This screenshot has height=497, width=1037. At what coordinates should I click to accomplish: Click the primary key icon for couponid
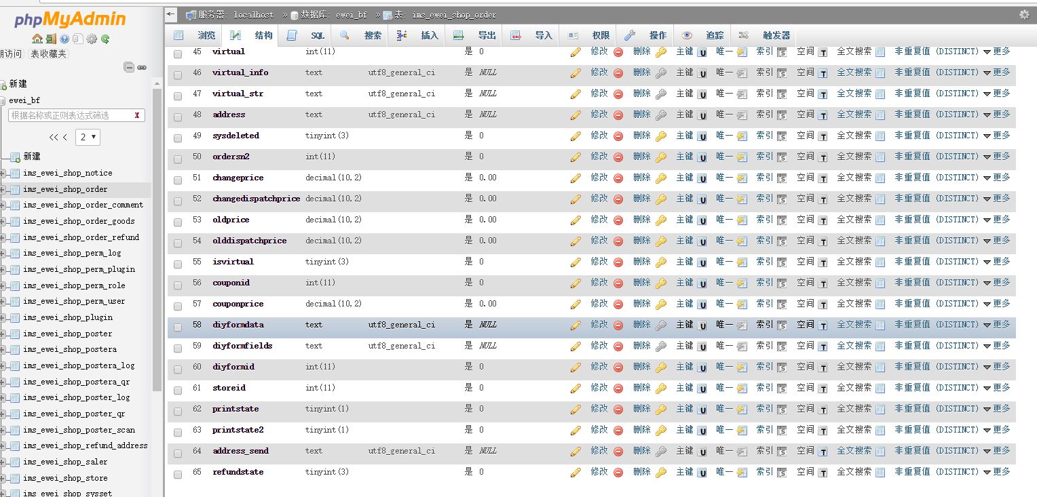(661, 283)
